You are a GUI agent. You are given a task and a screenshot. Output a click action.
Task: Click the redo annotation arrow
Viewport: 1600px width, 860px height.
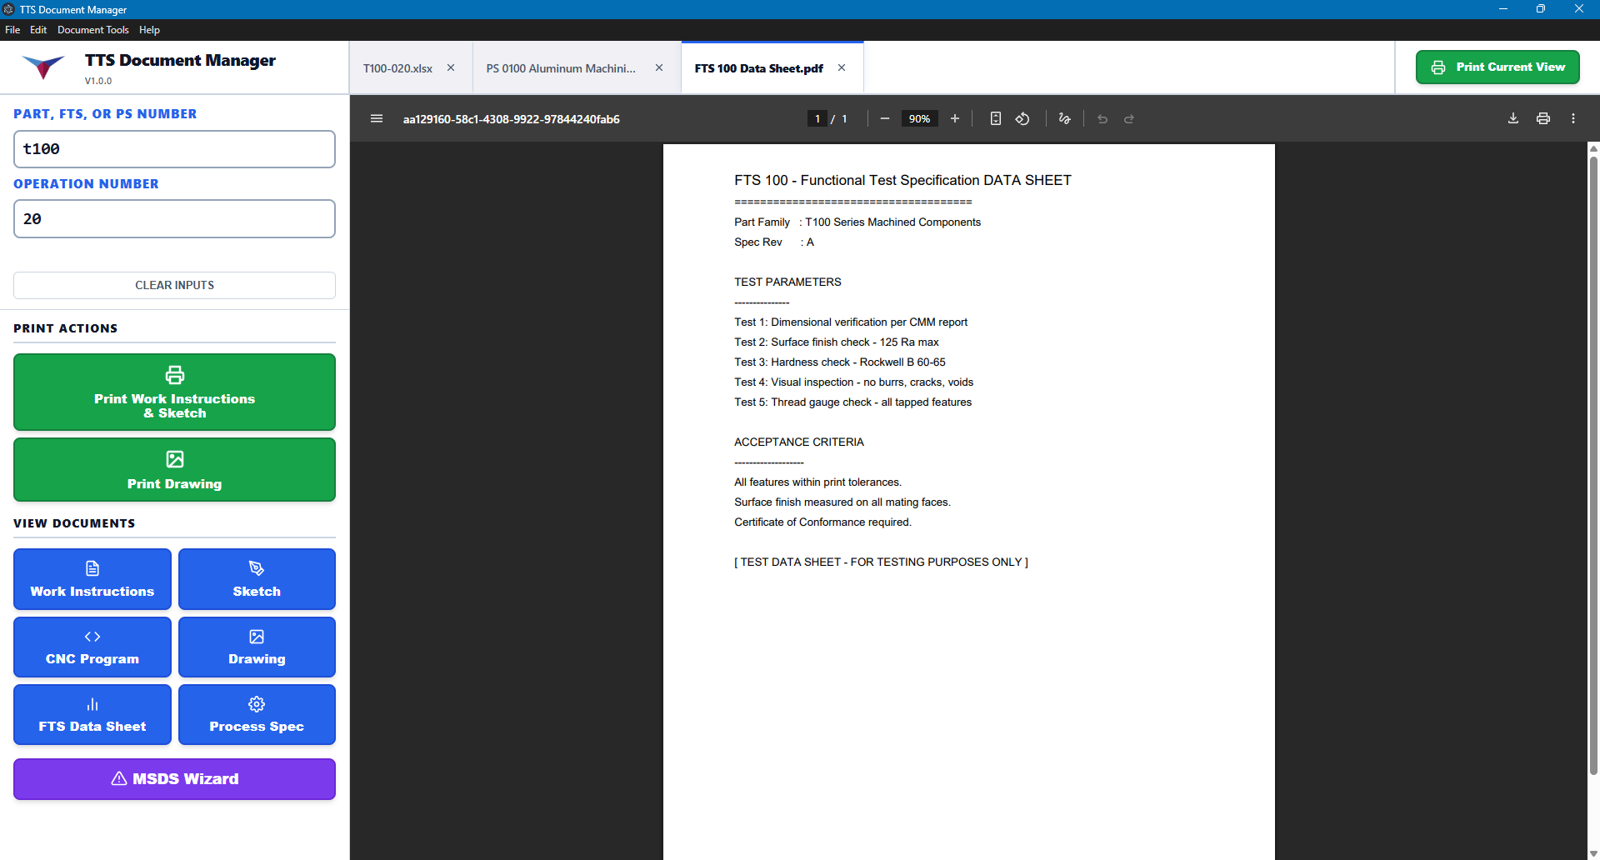pos(1129,118)
